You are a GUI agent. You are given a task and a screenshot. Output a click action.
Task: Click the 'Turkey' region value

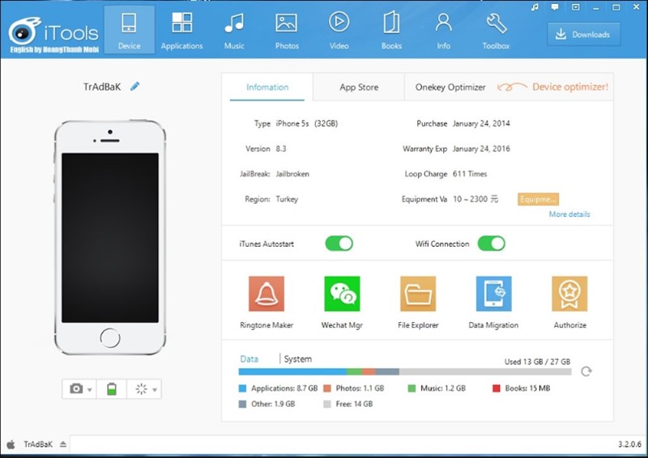[287, 199]
